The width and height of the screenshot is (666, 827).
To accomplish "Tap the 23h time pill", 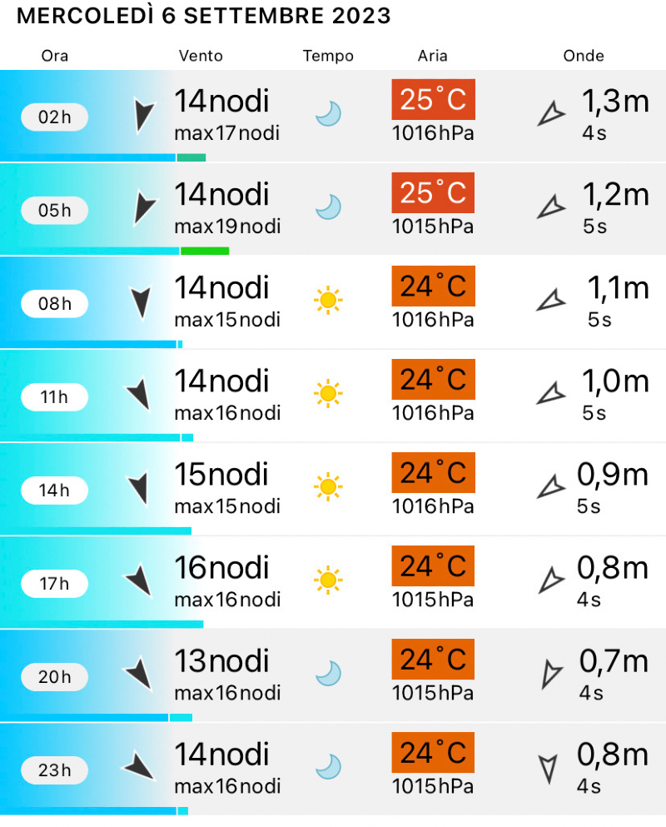I will (x=55, y=770).
